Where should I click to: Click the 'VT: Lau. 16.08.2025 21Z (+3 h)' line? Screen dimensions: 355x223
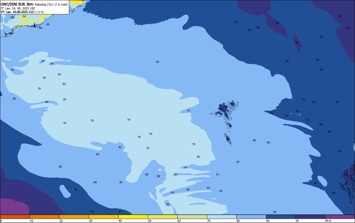pyautogui.click(x=22, y=12)
